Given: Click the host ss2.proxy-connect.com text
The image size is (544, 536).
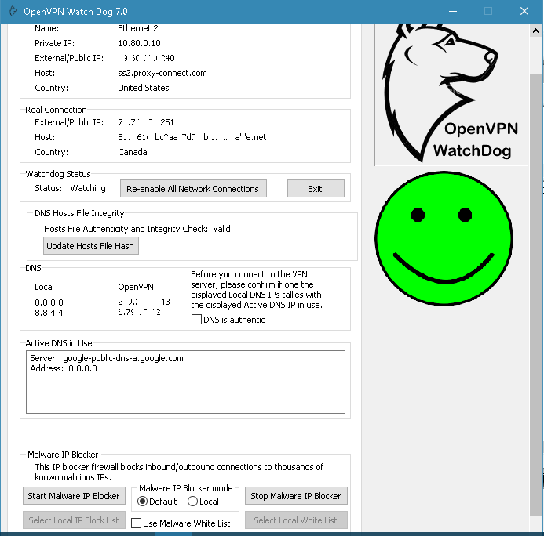Looking at the screenshot, I should [x=162, y=73].
